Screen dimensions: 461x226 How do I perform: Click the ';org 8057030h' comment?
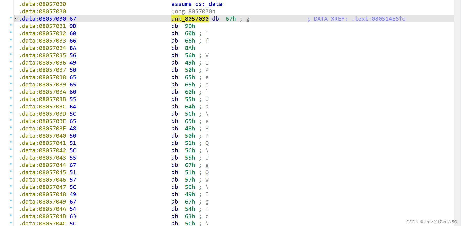tap(193, 11)
